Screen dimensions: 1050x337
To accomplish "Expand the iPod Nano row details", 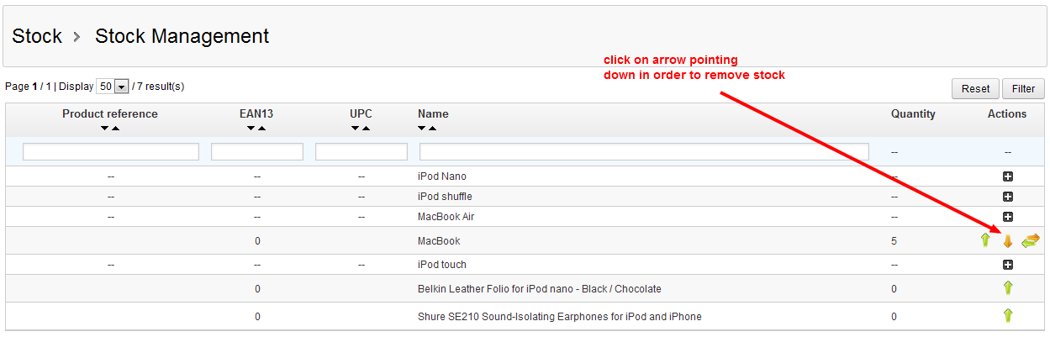I will coord(1007,176).
